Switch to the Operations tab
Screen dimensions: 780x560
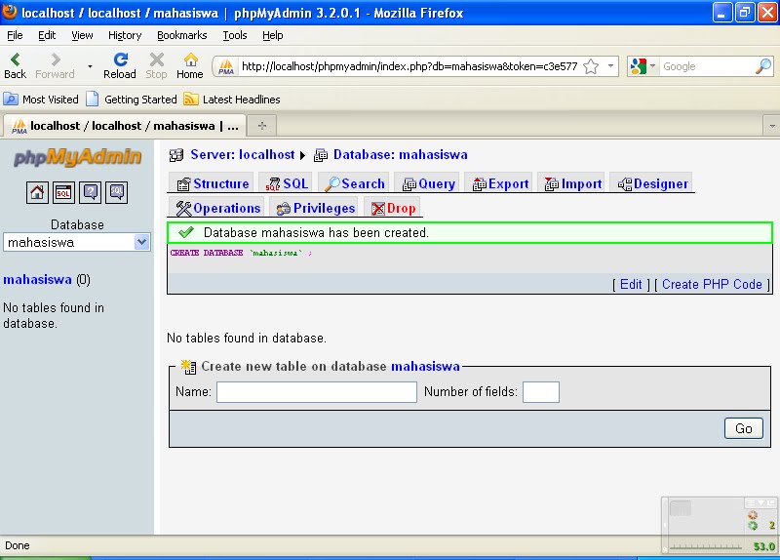point(218,208)
